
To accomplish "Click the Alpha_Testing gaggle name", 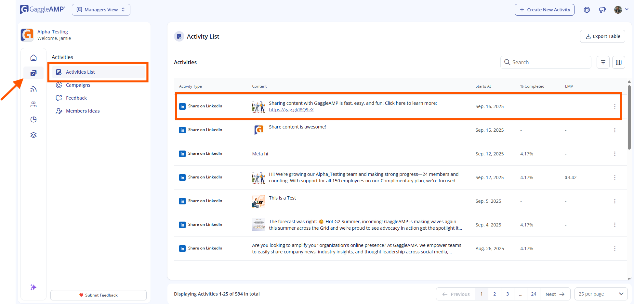I will (x=53, y=32).
